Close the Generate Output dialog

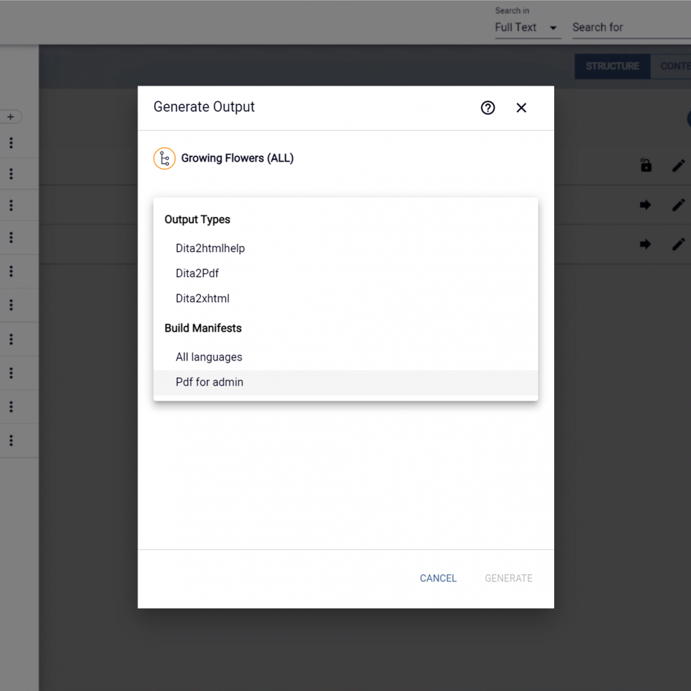tap(521, 108)
